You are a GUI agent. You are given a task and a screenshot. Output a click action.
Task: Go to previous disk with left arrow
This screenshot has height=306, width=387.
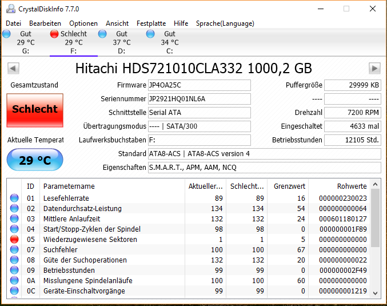(13, 68)
